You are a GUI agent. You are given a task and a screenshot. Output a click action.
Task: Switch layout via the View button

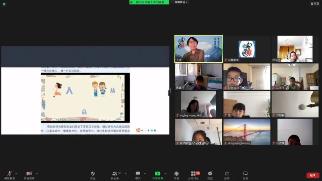pyautogui.click(x=314, y=3)
